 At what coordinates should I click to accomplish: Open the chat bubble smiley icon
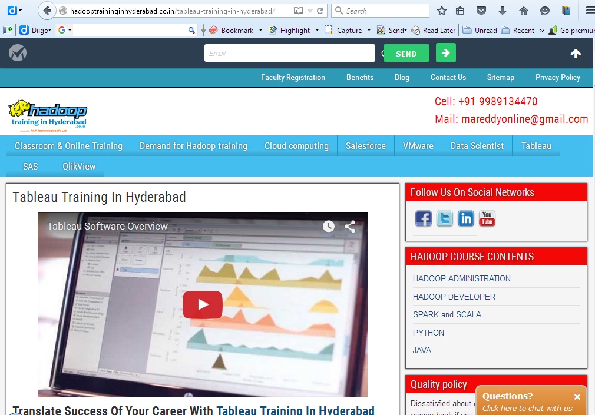(x=545, y=11)
